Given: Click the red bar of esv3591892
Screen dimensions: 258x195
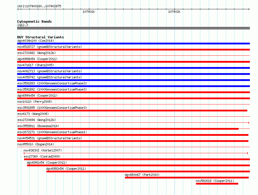Looking at the screenshot, I should click(x=133, y=92).
